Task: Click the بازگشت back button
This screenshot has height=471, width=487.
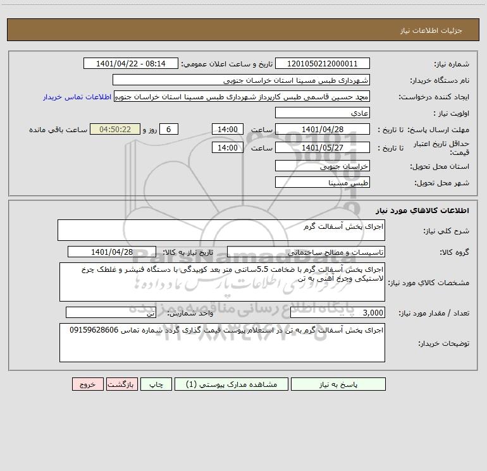Action: coord(121,384)
